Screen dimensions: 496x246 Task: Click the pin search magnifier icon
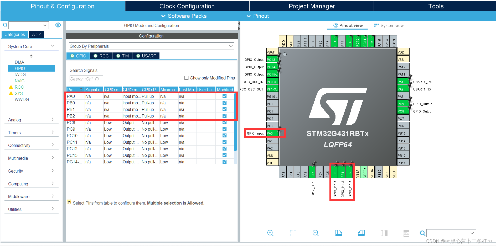[422, 233]
